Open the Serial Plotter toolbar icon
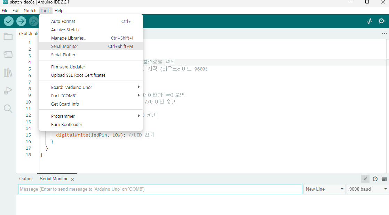 [370, 21]
